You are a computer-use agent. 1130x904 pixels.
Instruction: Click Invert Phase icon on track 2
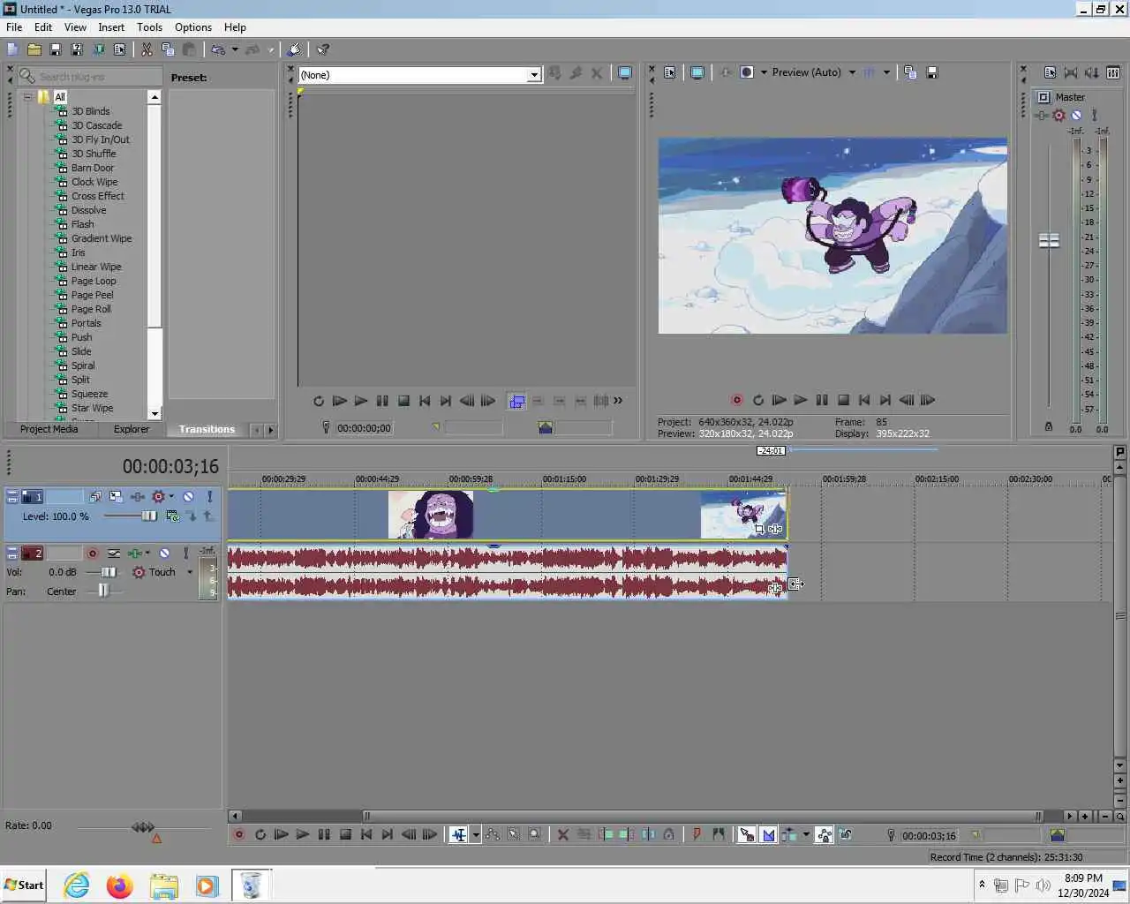point(114,554)
